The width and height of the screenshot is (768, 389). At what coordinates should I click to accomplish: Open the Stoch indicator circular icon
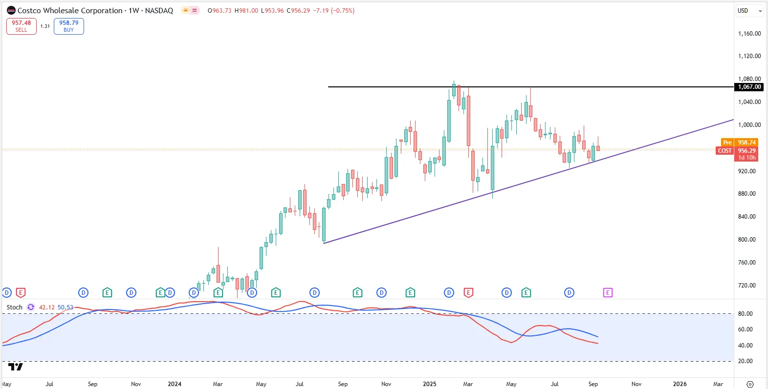31,307
